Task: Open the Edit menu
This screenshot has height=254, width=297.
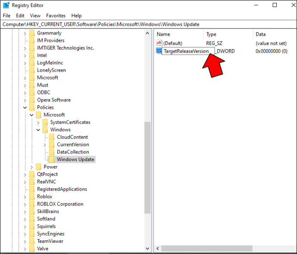Action: pos(20,16)
